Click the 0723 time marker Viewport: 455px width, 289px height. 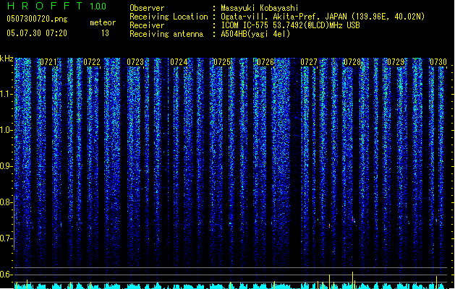135,62
